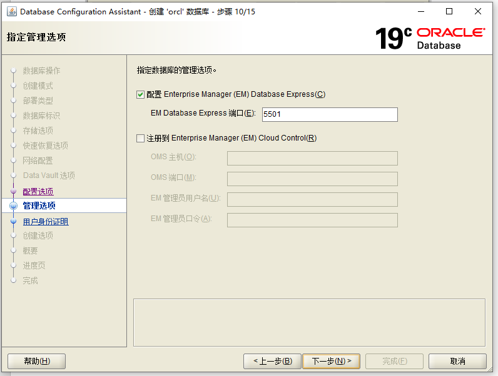Click the 完成 step in the sidebar
The width and height of the screenshot is (498, 376).
point(30,280)
